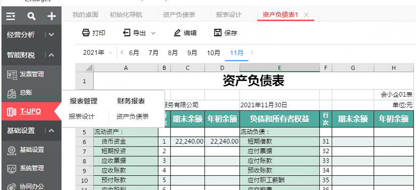Click the 资产负债表 title cell
This screenshot has width=416, height=190.
coord(253,81)
